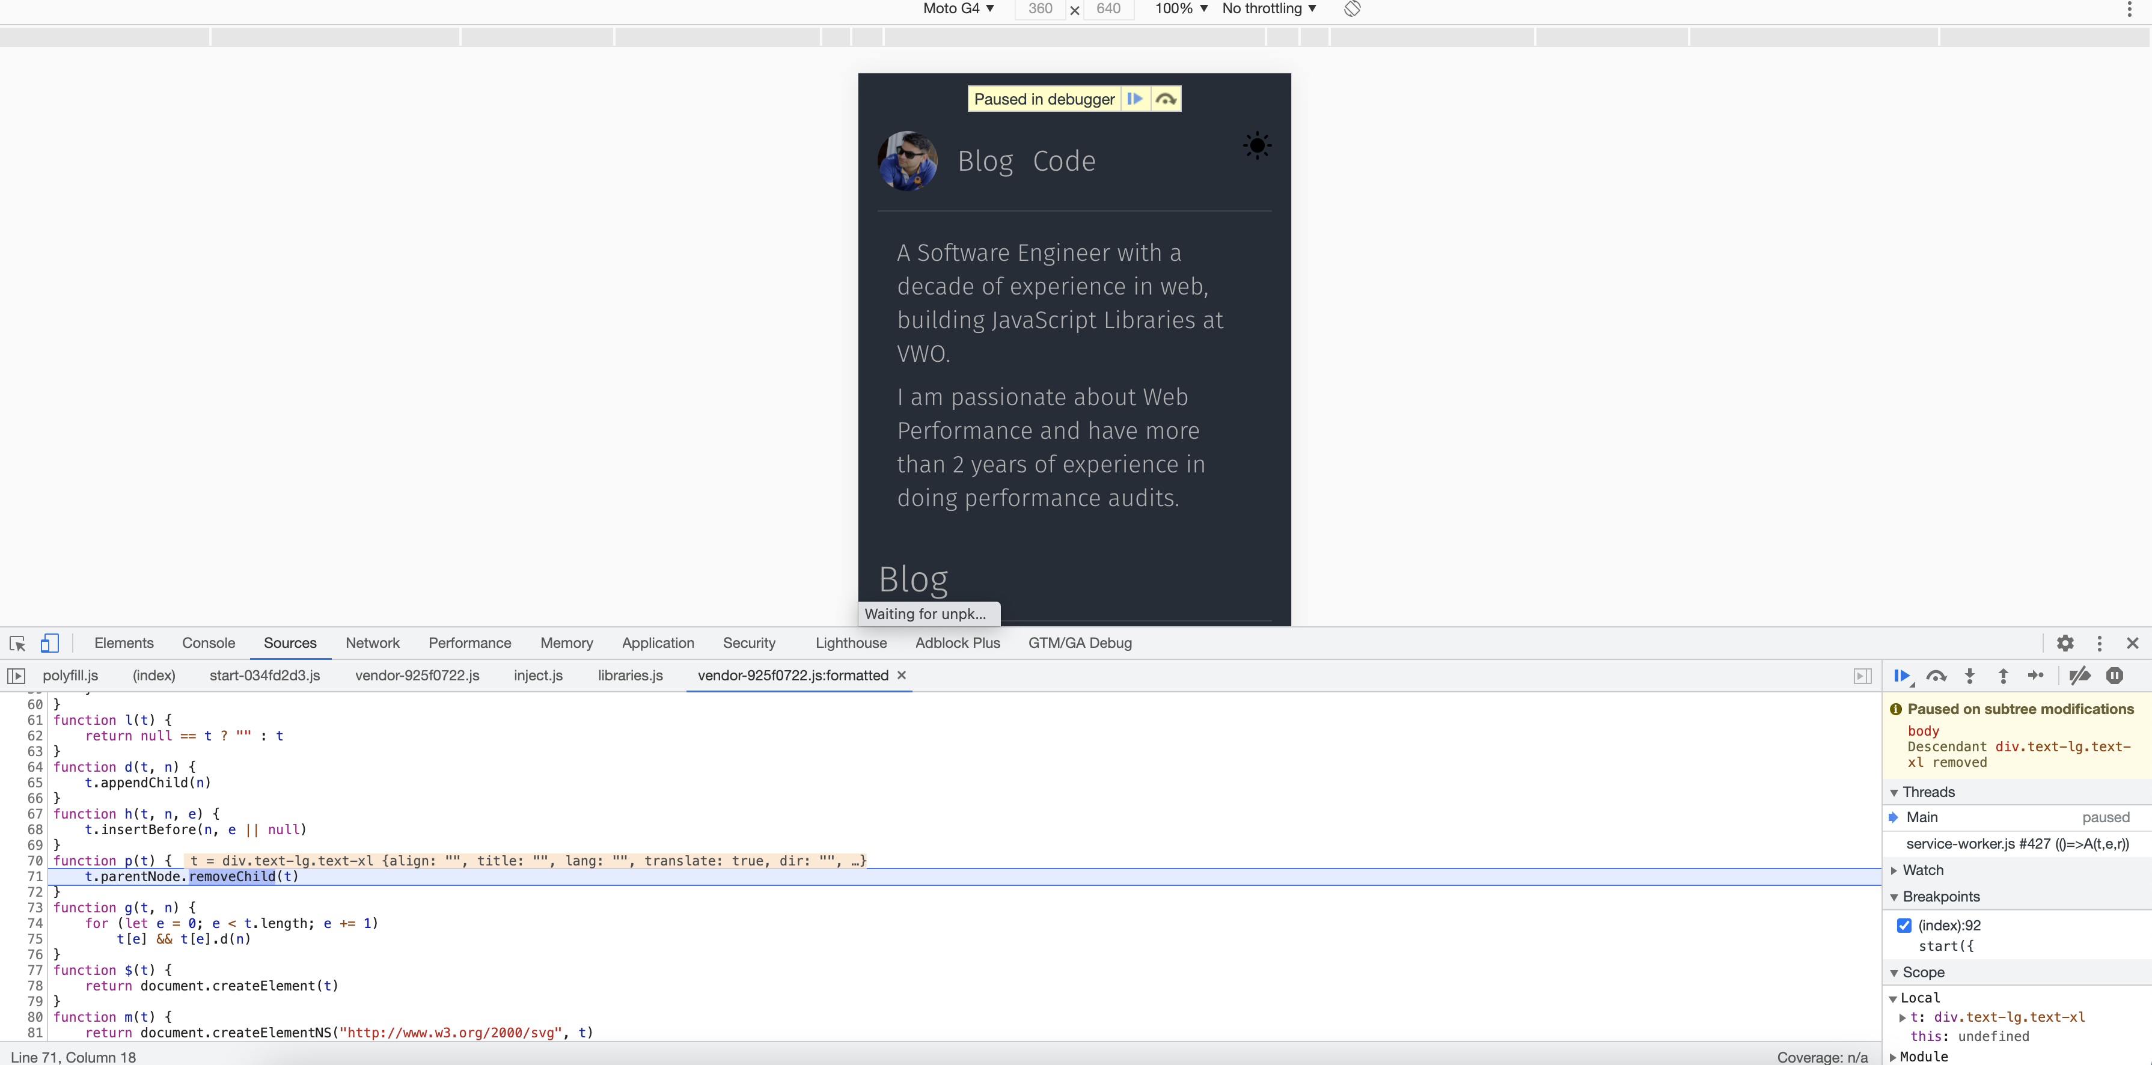Click the inspect element picker icon

[x=17, y=643]
